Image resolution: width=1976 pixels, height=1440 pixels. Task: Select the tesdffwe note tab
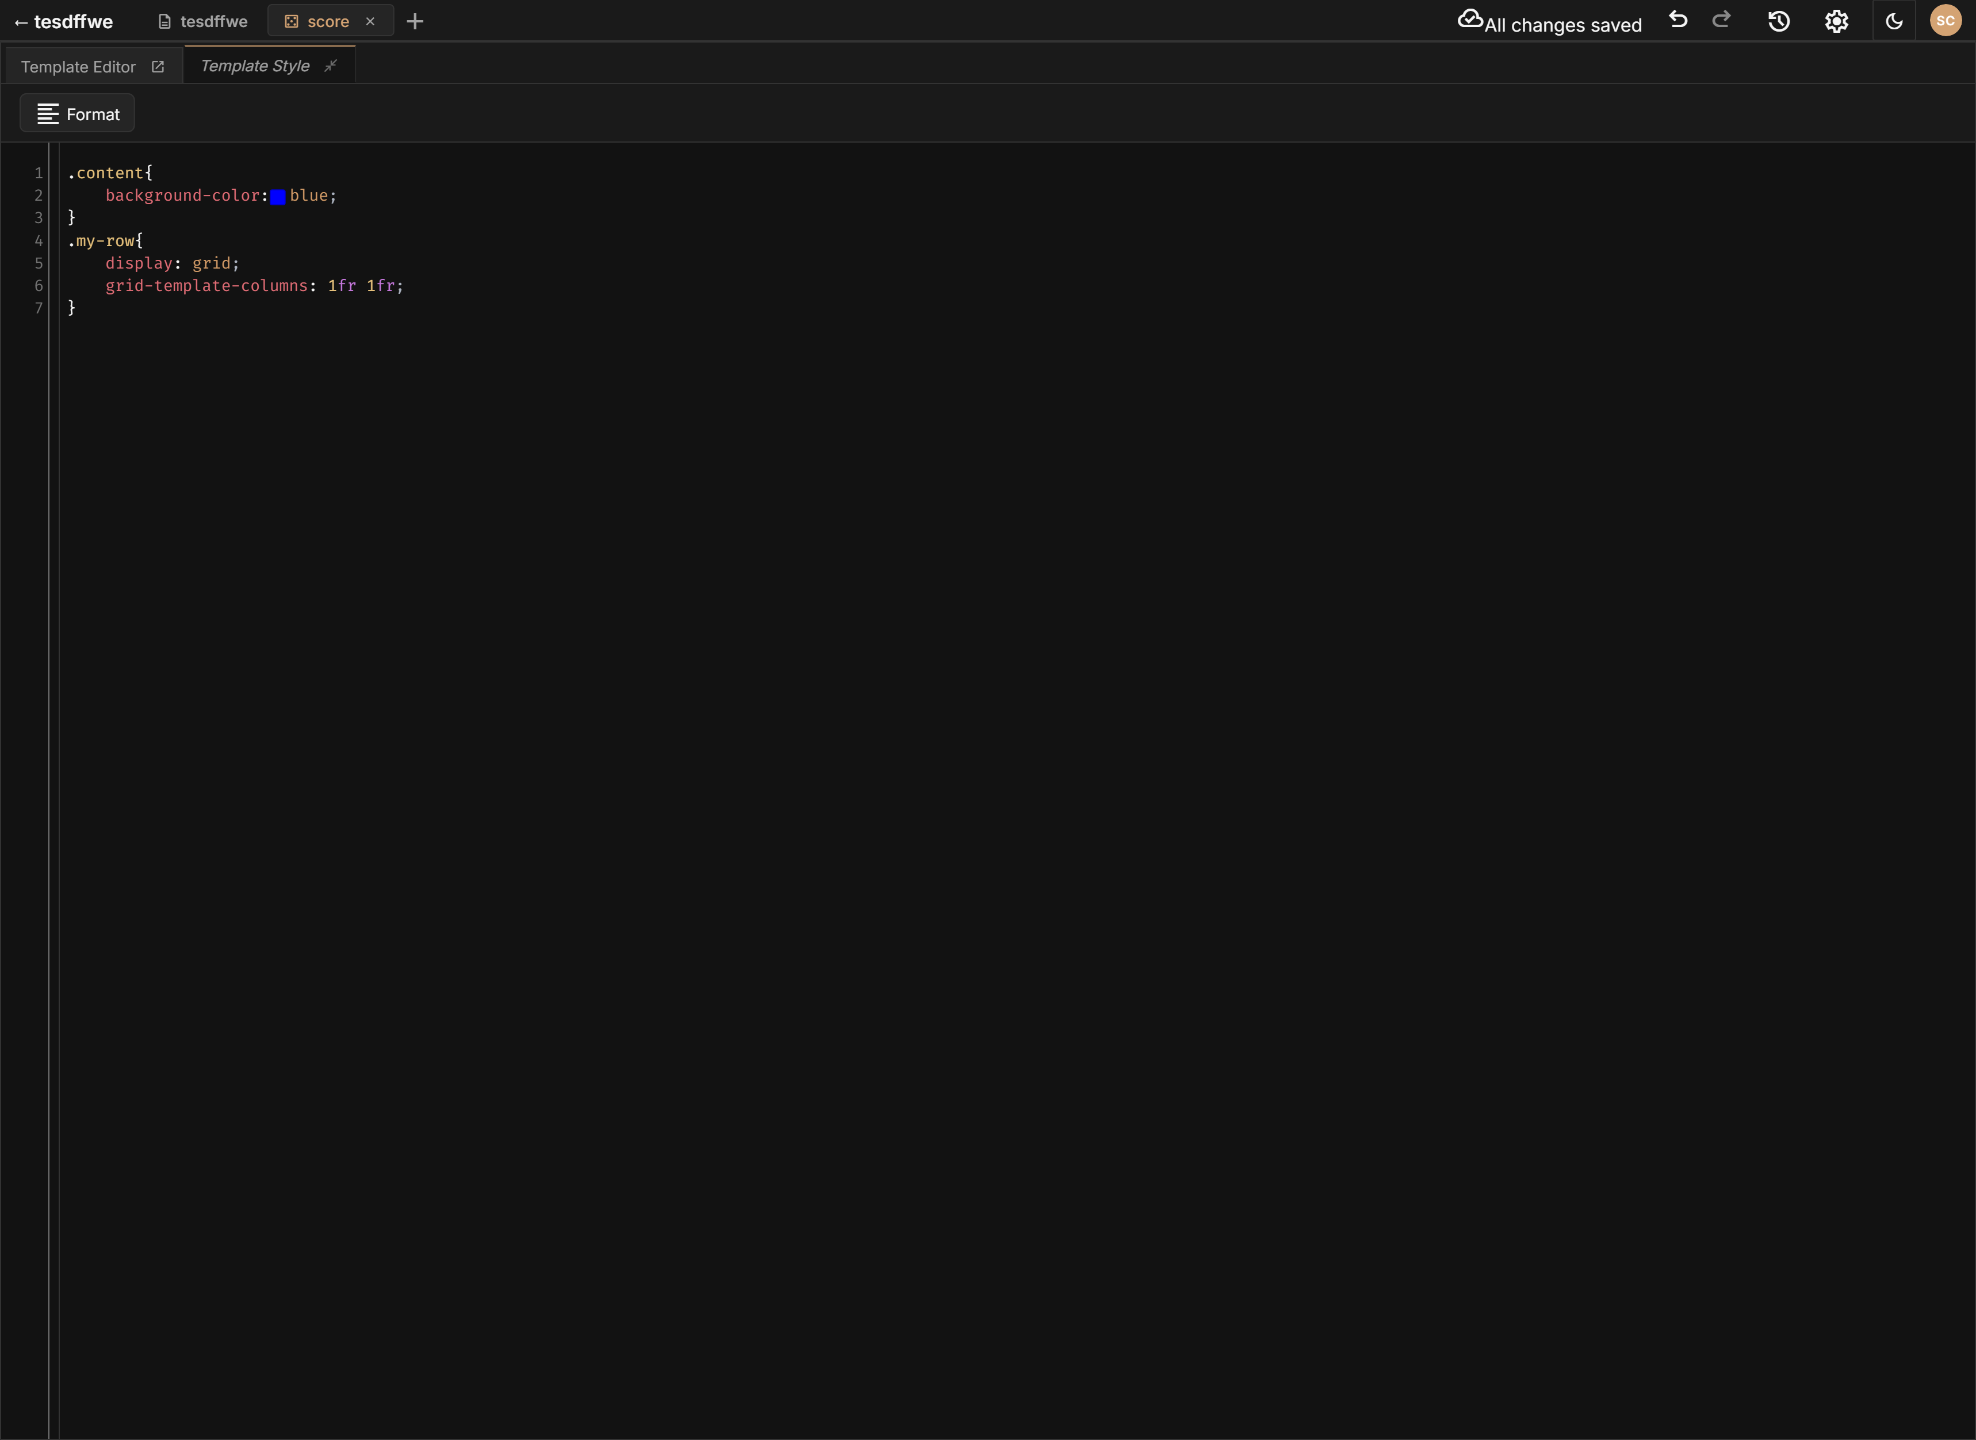pyautogui.click(x=213, y=20)
